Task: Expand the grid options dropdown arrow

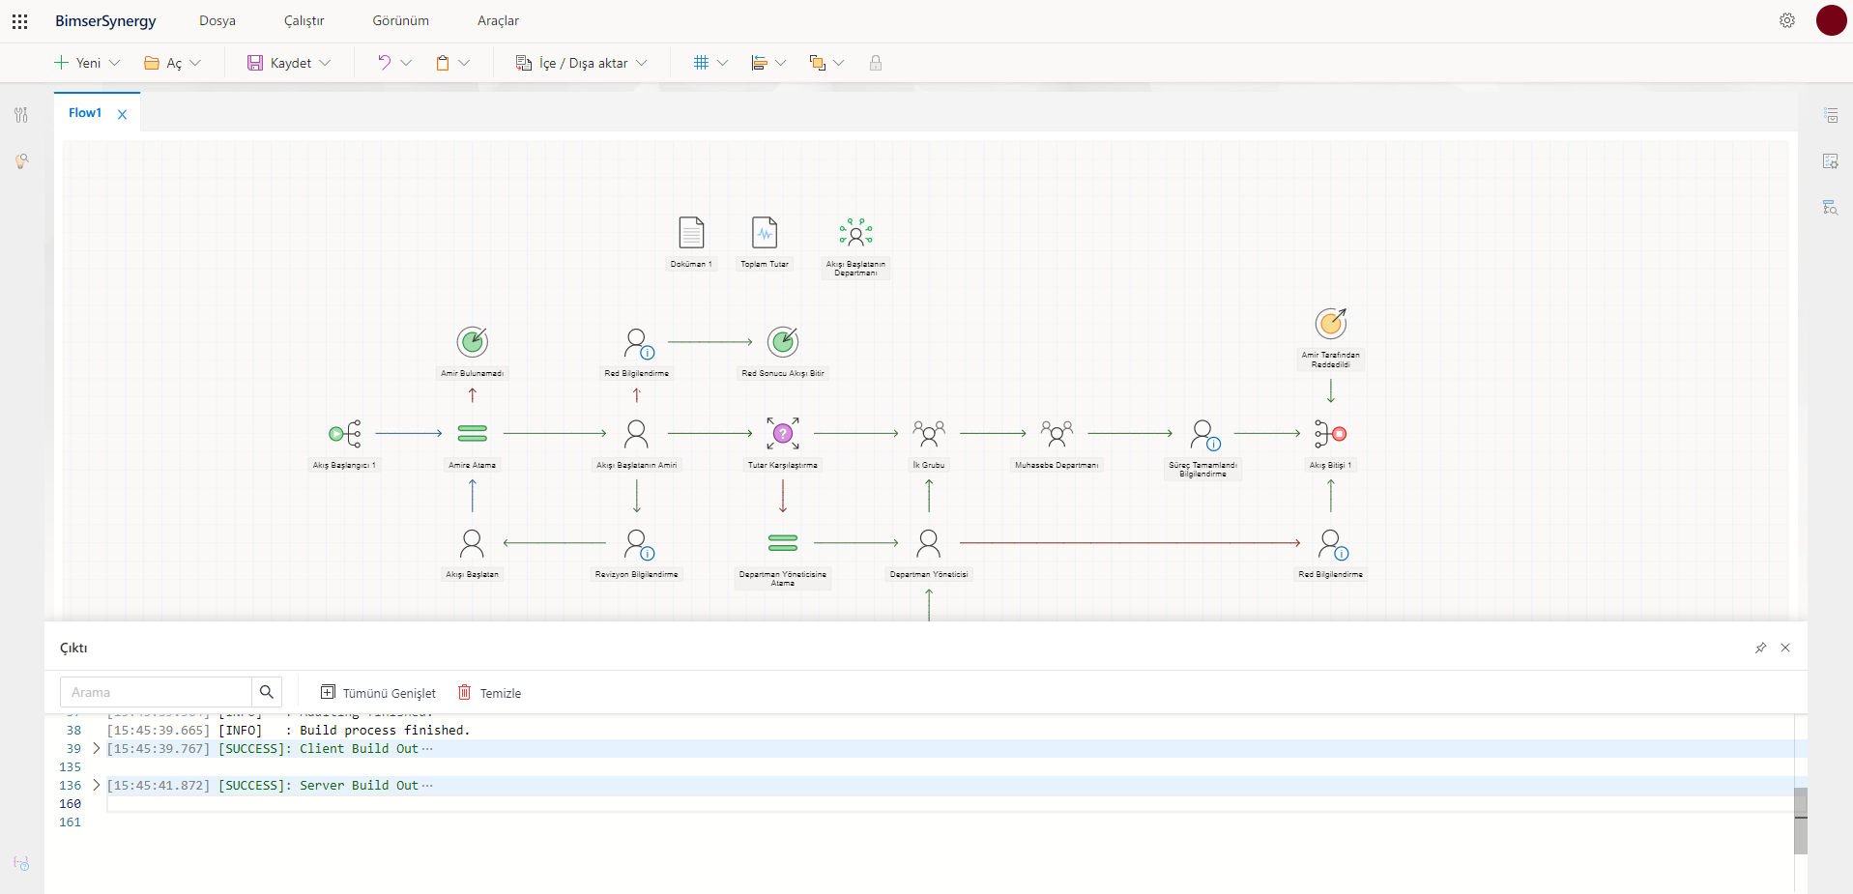Action: pos(722,63)
